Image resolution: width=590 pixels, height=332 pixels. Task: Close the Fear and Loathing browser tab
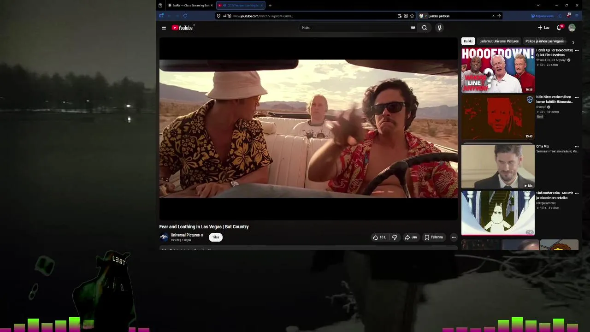click(262, 6)
